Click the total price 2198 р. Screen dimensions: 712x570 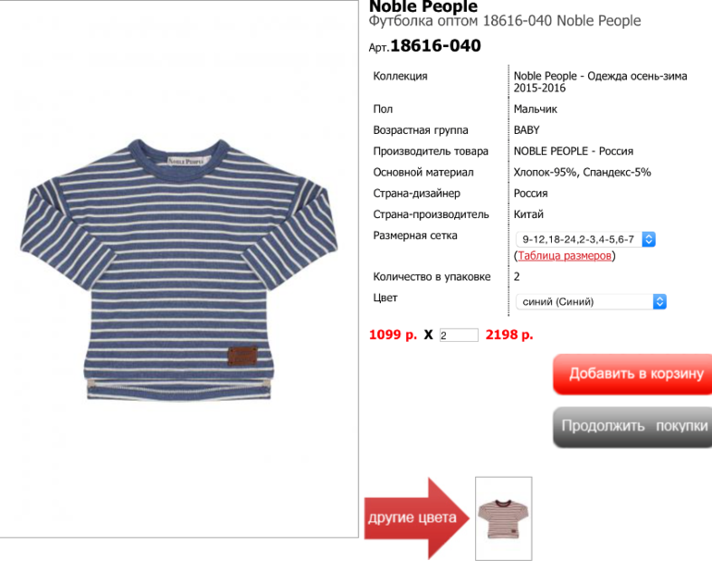[x=509, y=335]
